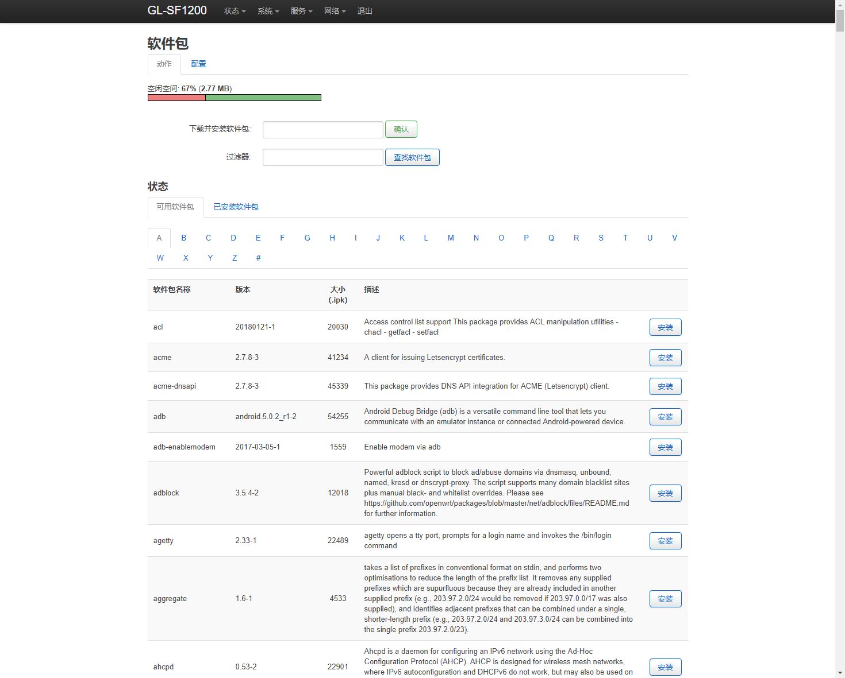
Task: Focus the 过滤器 input field
Action: (323, 157)
